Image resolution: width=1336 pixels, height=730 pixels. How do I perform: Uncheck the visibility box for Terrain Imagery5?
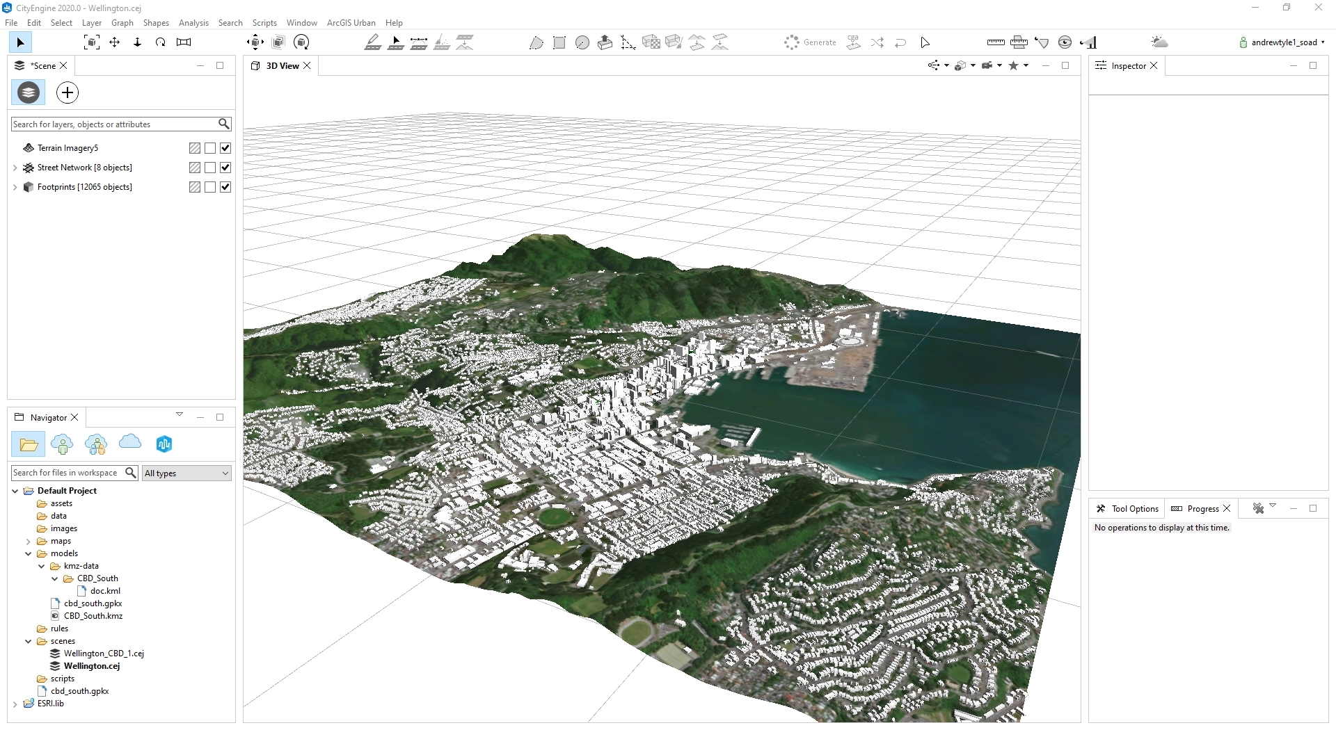(x=225, y=148)
